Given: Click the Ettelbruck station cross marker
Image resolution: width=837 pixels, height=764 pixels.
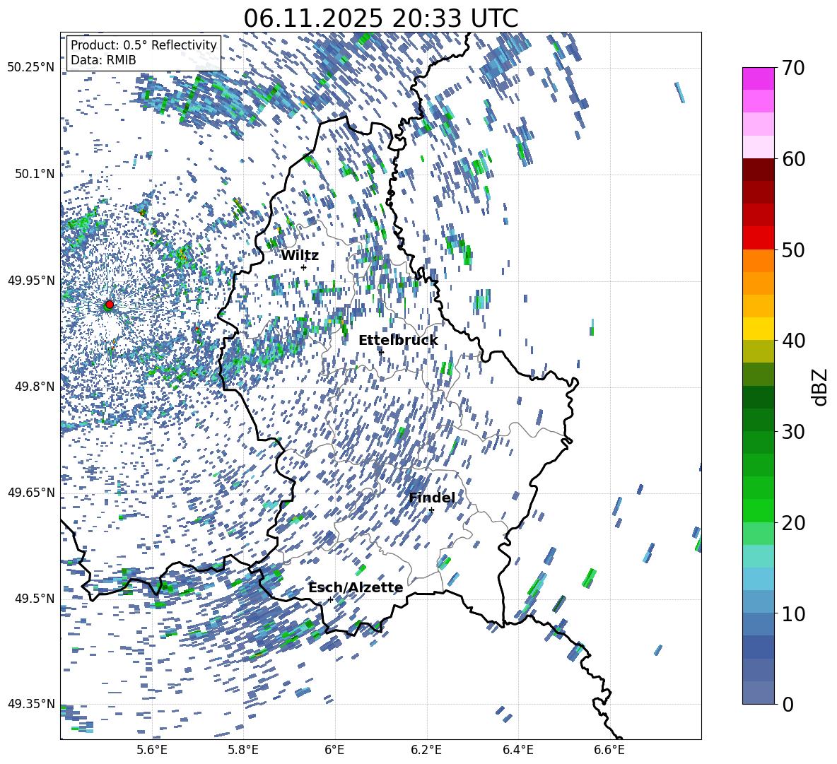Looking at the screenshot, I should [x=381, y=352].
